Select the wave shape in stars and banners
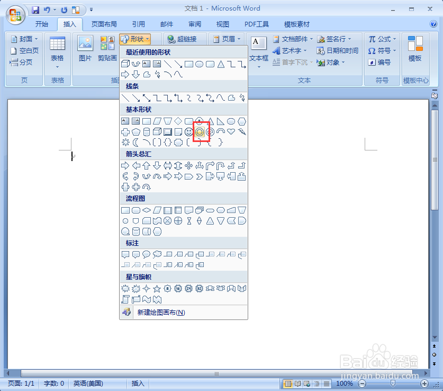 [147, 299]
